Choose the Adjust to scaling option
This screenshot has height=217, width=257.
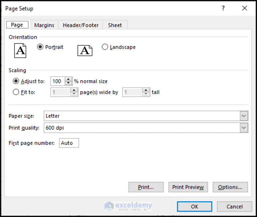[16, 81]
